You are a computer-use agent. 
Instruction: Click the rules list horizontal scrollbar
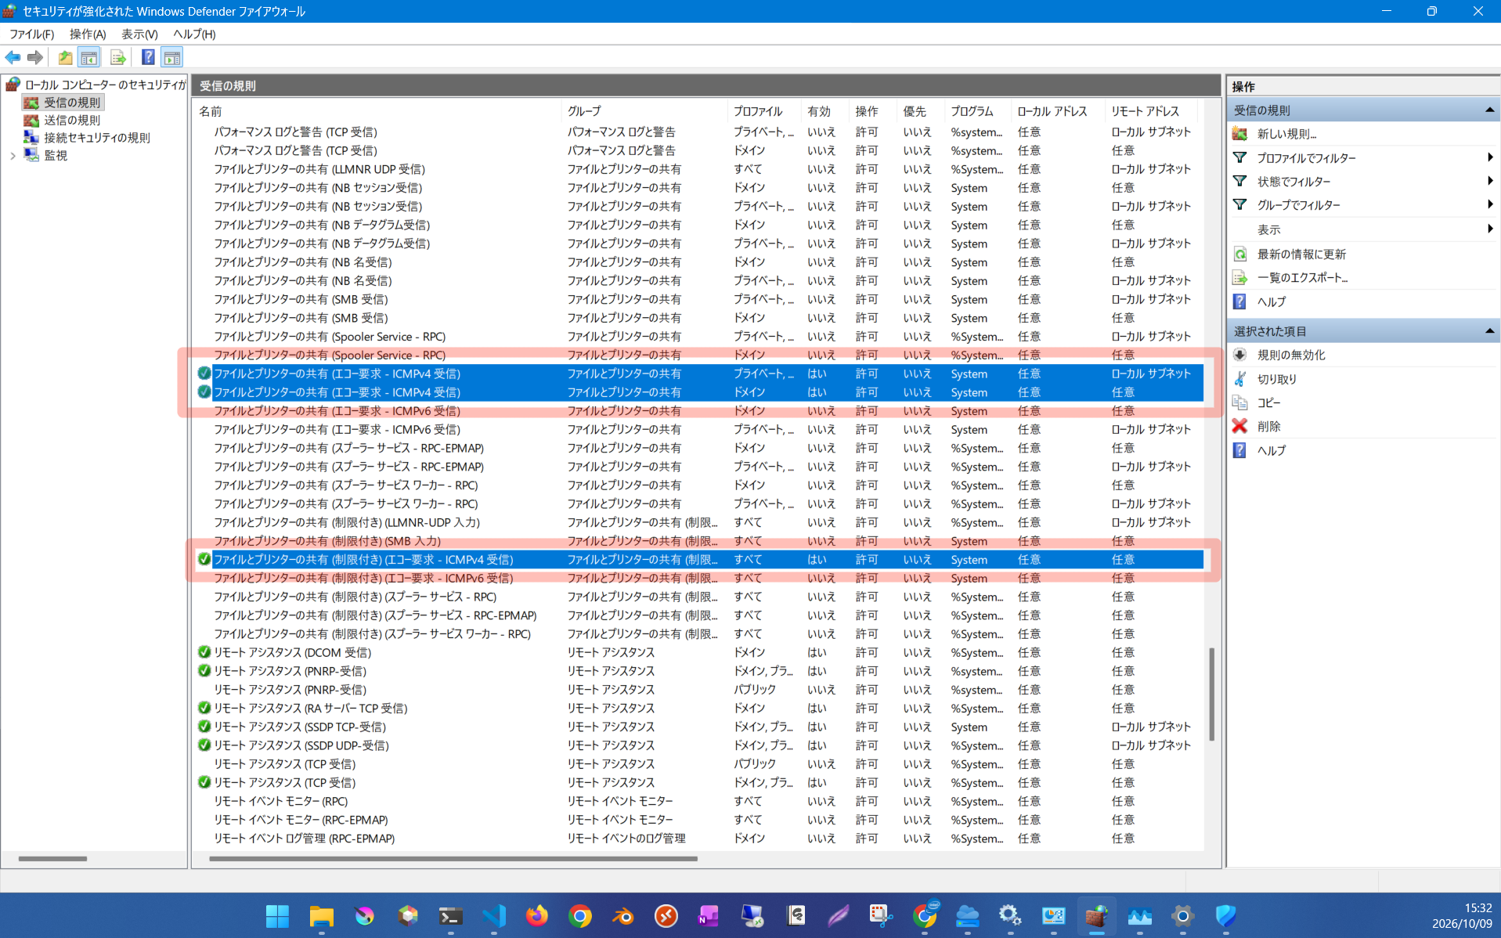point(453,859)
